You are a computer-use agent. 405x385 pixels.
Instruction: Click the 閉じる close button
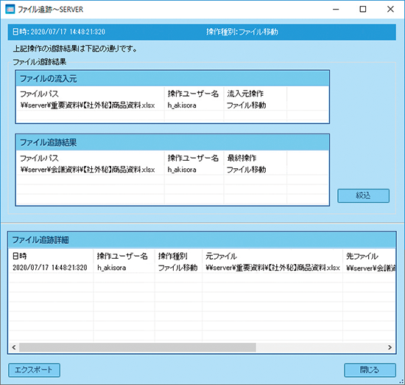point(370,370)
